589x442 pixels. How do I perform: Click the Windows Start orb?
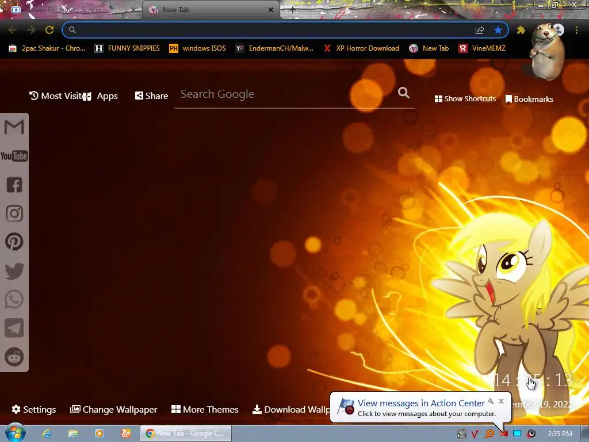click(16, 433)
